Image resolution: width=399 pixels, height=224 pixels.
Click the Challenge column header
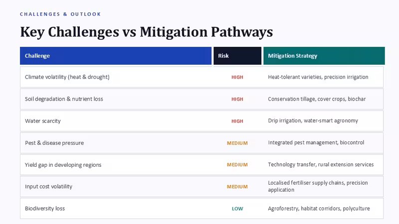[116, 56]
